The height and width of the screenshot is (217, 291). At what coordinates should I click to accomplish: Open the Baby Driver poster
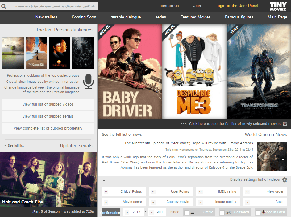130,71
